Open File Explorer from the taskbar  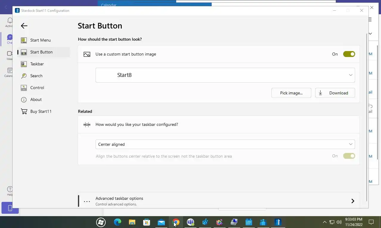pyautogui.click(x=132, y=222)
